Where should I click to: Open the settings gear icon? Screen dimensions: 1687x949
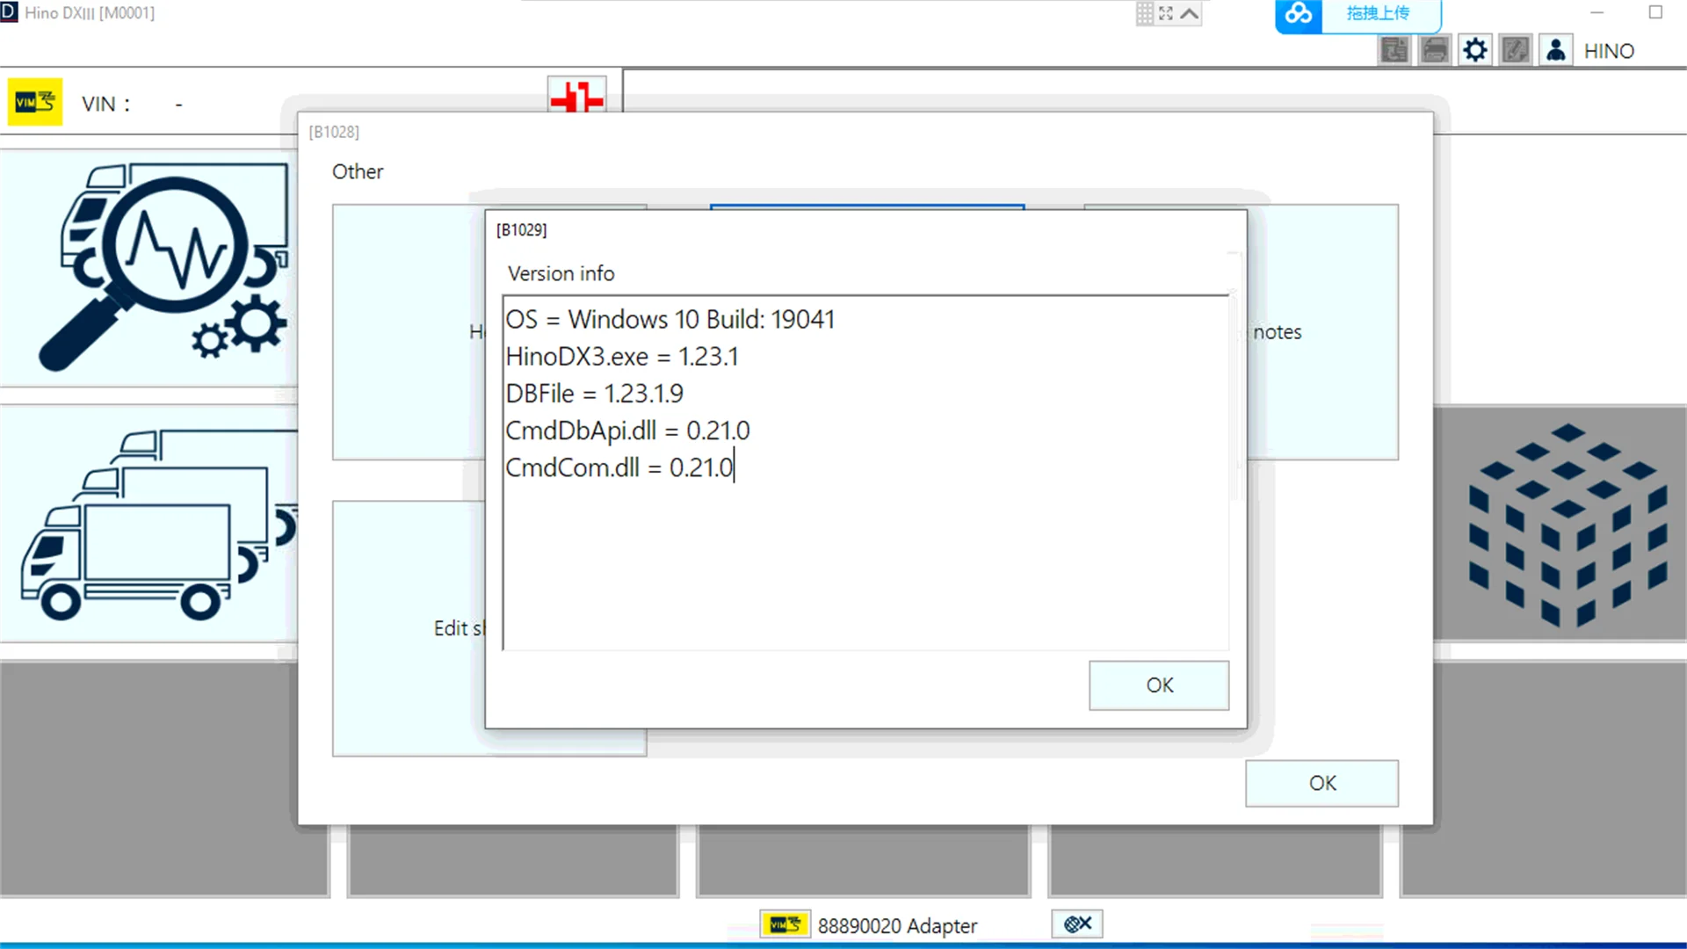[x=1475, y=50]
